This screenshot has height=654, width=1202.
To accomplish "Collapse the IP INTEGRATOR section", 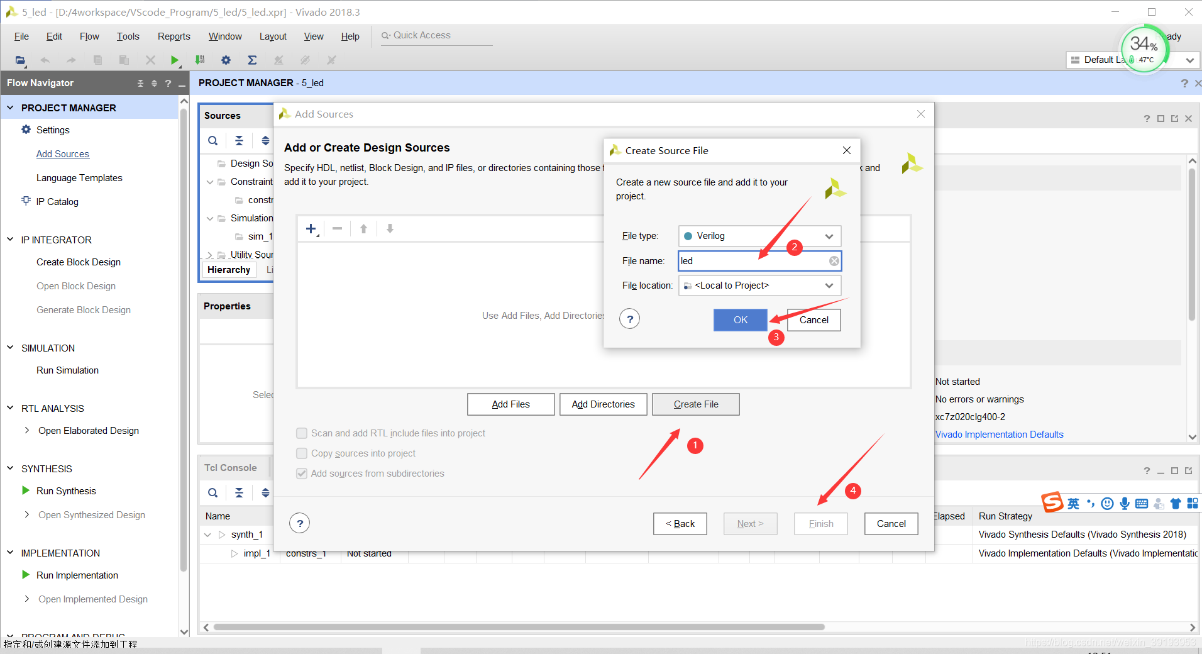I will pos(10,240).
